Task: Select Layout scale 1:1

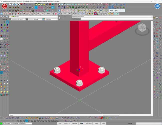Action: (18, 121)
